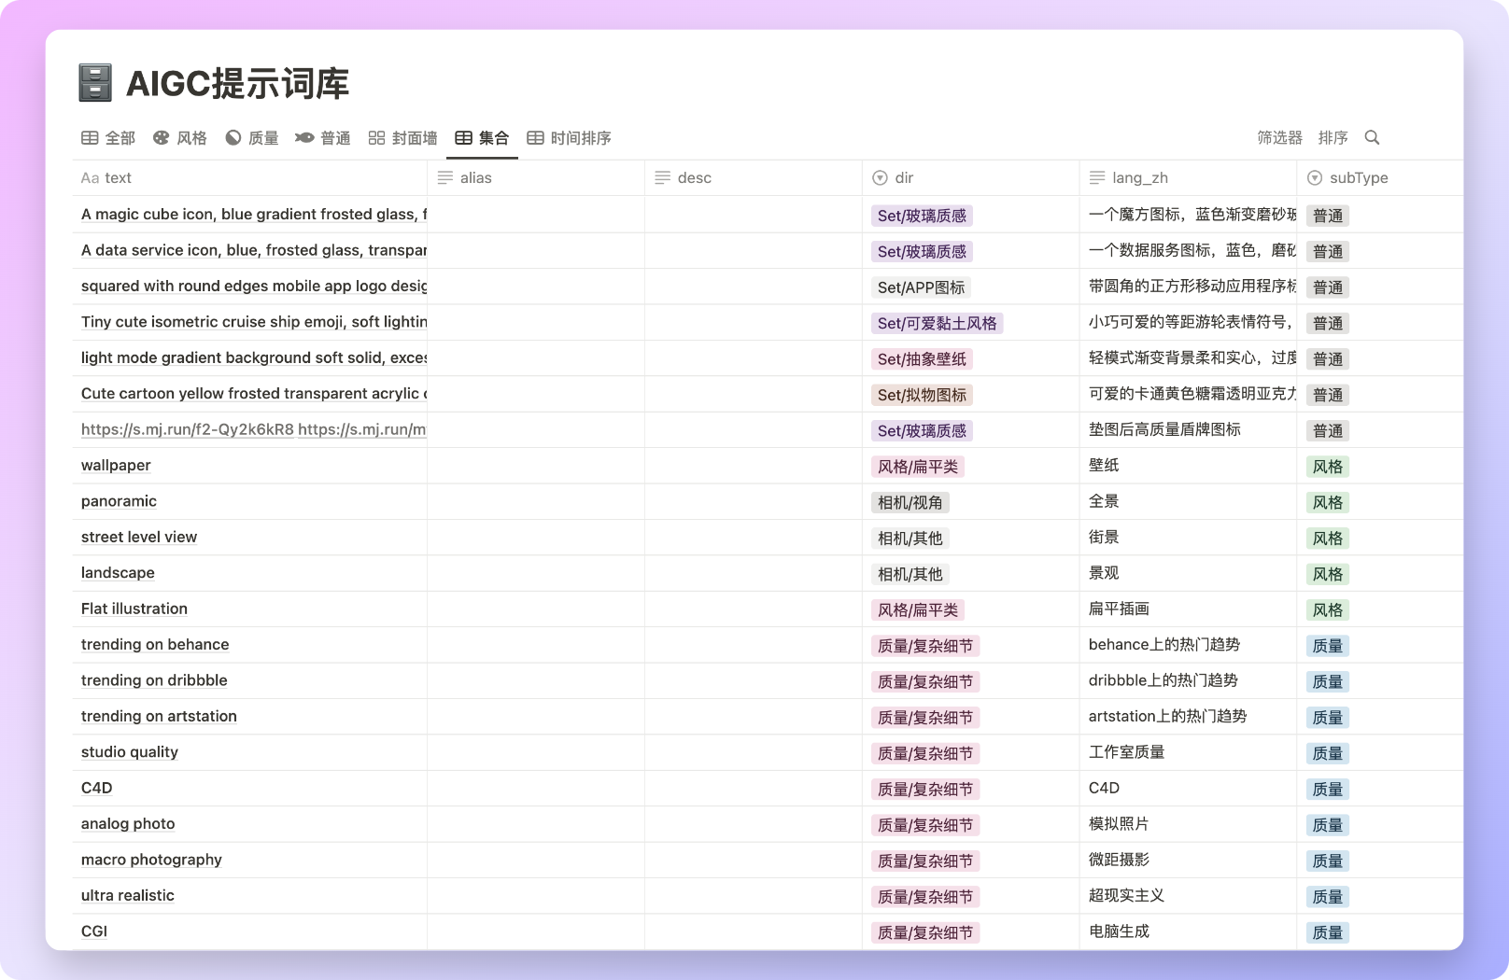Open the trending on dribbble entry
The width and height of the screenshot is (1509, 980).
pyautogui.click(x=154, y=680)
